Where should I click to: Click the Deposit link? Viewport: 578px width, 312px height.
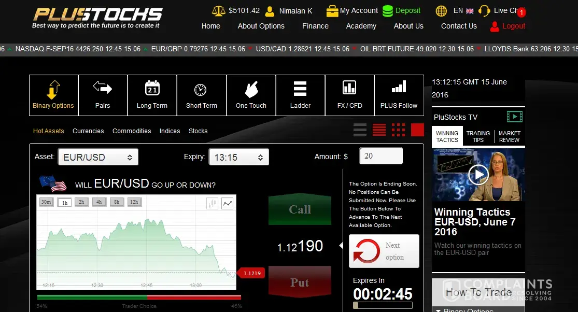pos(407,11)
